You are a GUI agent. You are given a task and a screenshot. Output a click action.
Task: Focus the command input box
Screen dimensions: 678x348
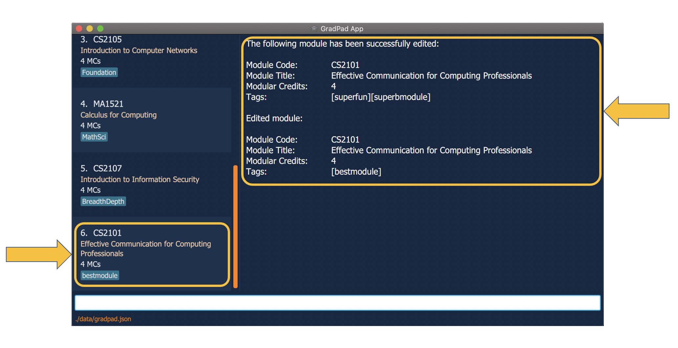337,303
